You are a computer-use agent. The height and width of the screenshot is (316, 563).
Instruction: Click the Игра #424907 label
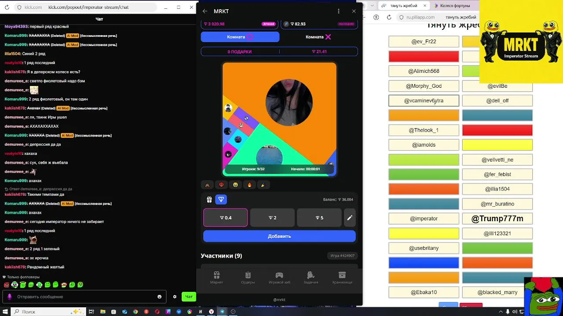click(x=343, y=255)
